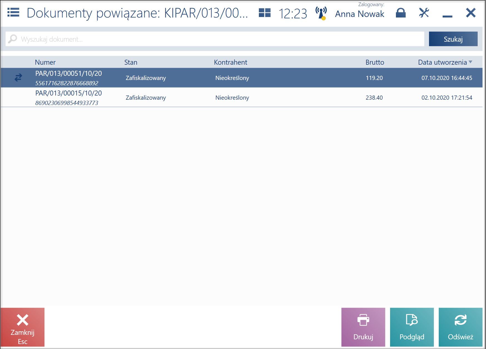Open document preview with Podgląd
The width and height of the screenshot is (486, 349).
(412, 327)
